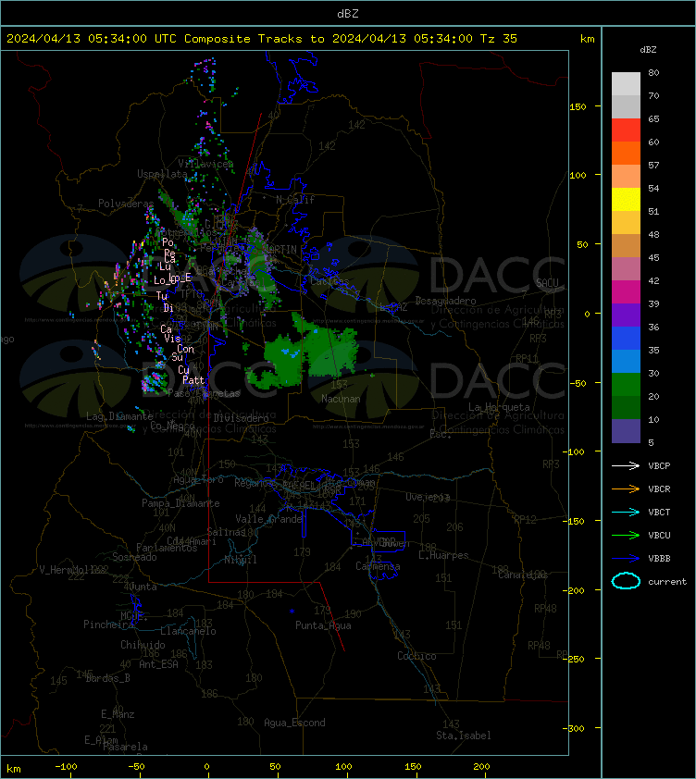Click the cyan VBCT arrow icon
This screenshot has height=779, width=696.
coord(626,512)
